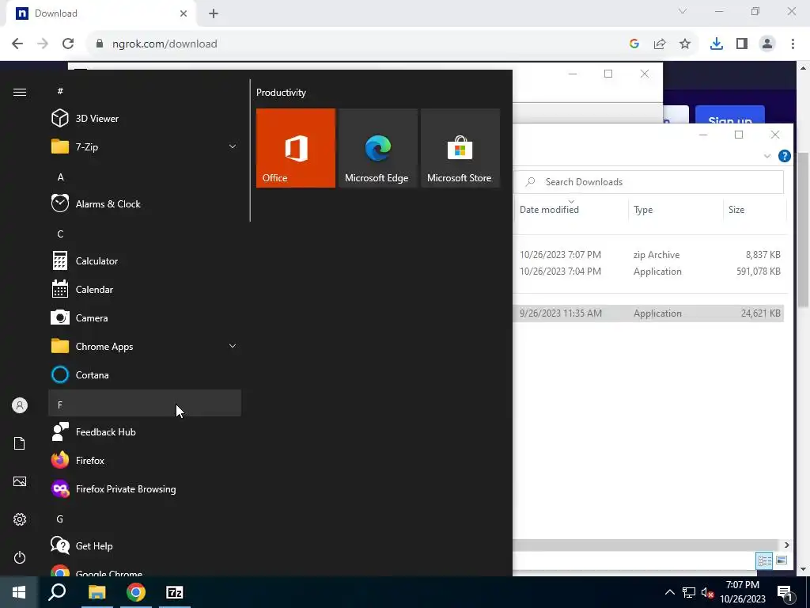Viewport: 810px width, 608px height.
Task: Expand the Explorer ribbon chevron
Action: [x=767, y=156]
